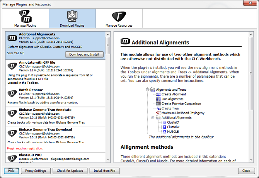The height and width of the screenshot is (178, 259).
Task: Collapse the Alignments and Trees tree node
Action: pyautogui.click(x=147, y=90)
